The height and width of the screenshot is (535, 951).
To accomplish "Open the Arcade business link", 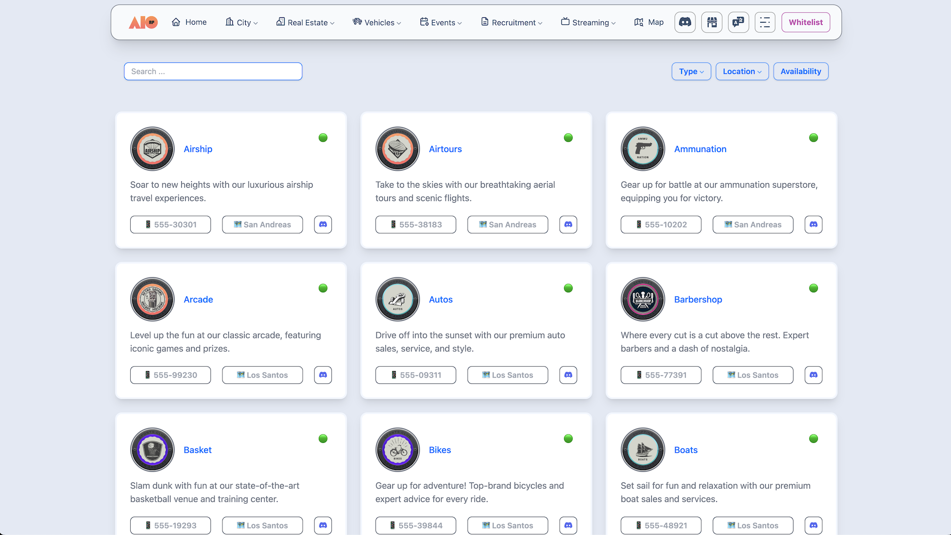I will click(198, 299).
